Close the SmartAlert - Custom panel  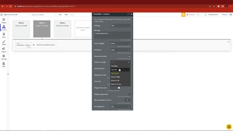[131, 14]
